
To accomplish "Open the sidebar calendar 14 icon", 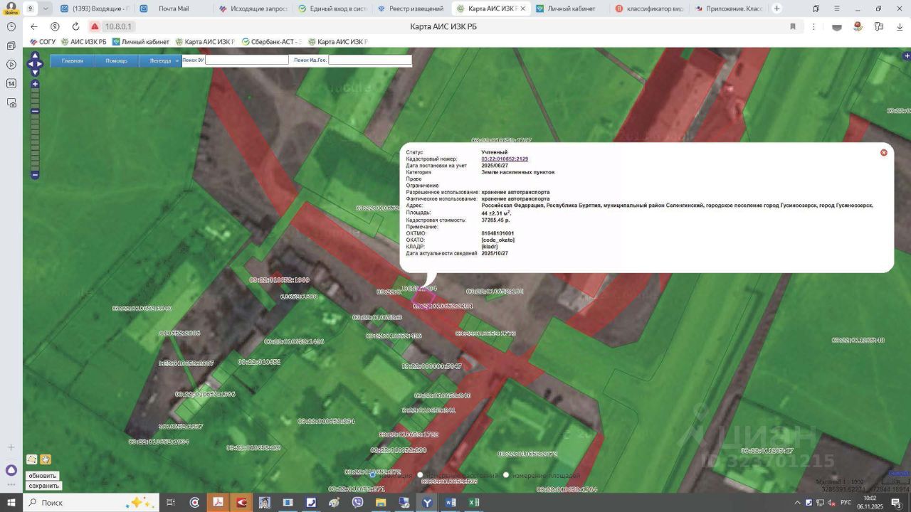I will coord(11,84).
